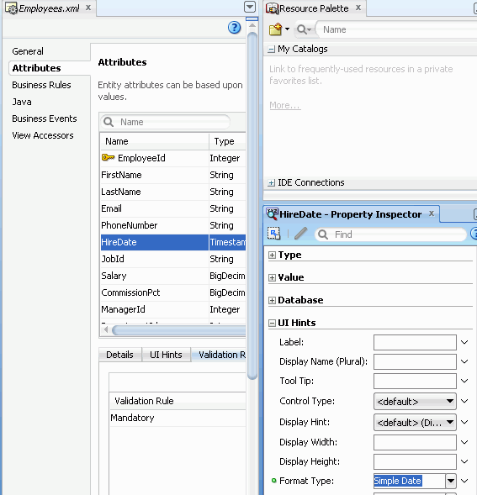Open the editor tab list dropdown button
Screen dimensions: 477x495
[250, 7]
